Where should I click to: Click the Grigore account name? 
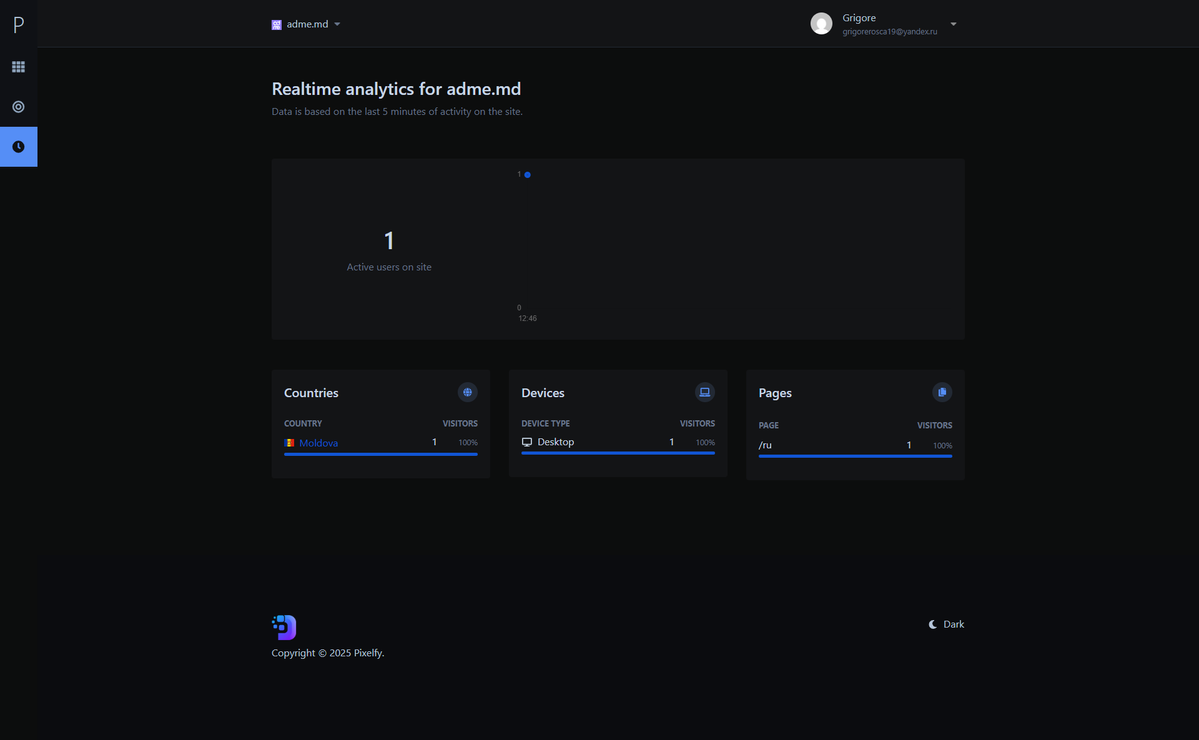(x=859, y=18)
